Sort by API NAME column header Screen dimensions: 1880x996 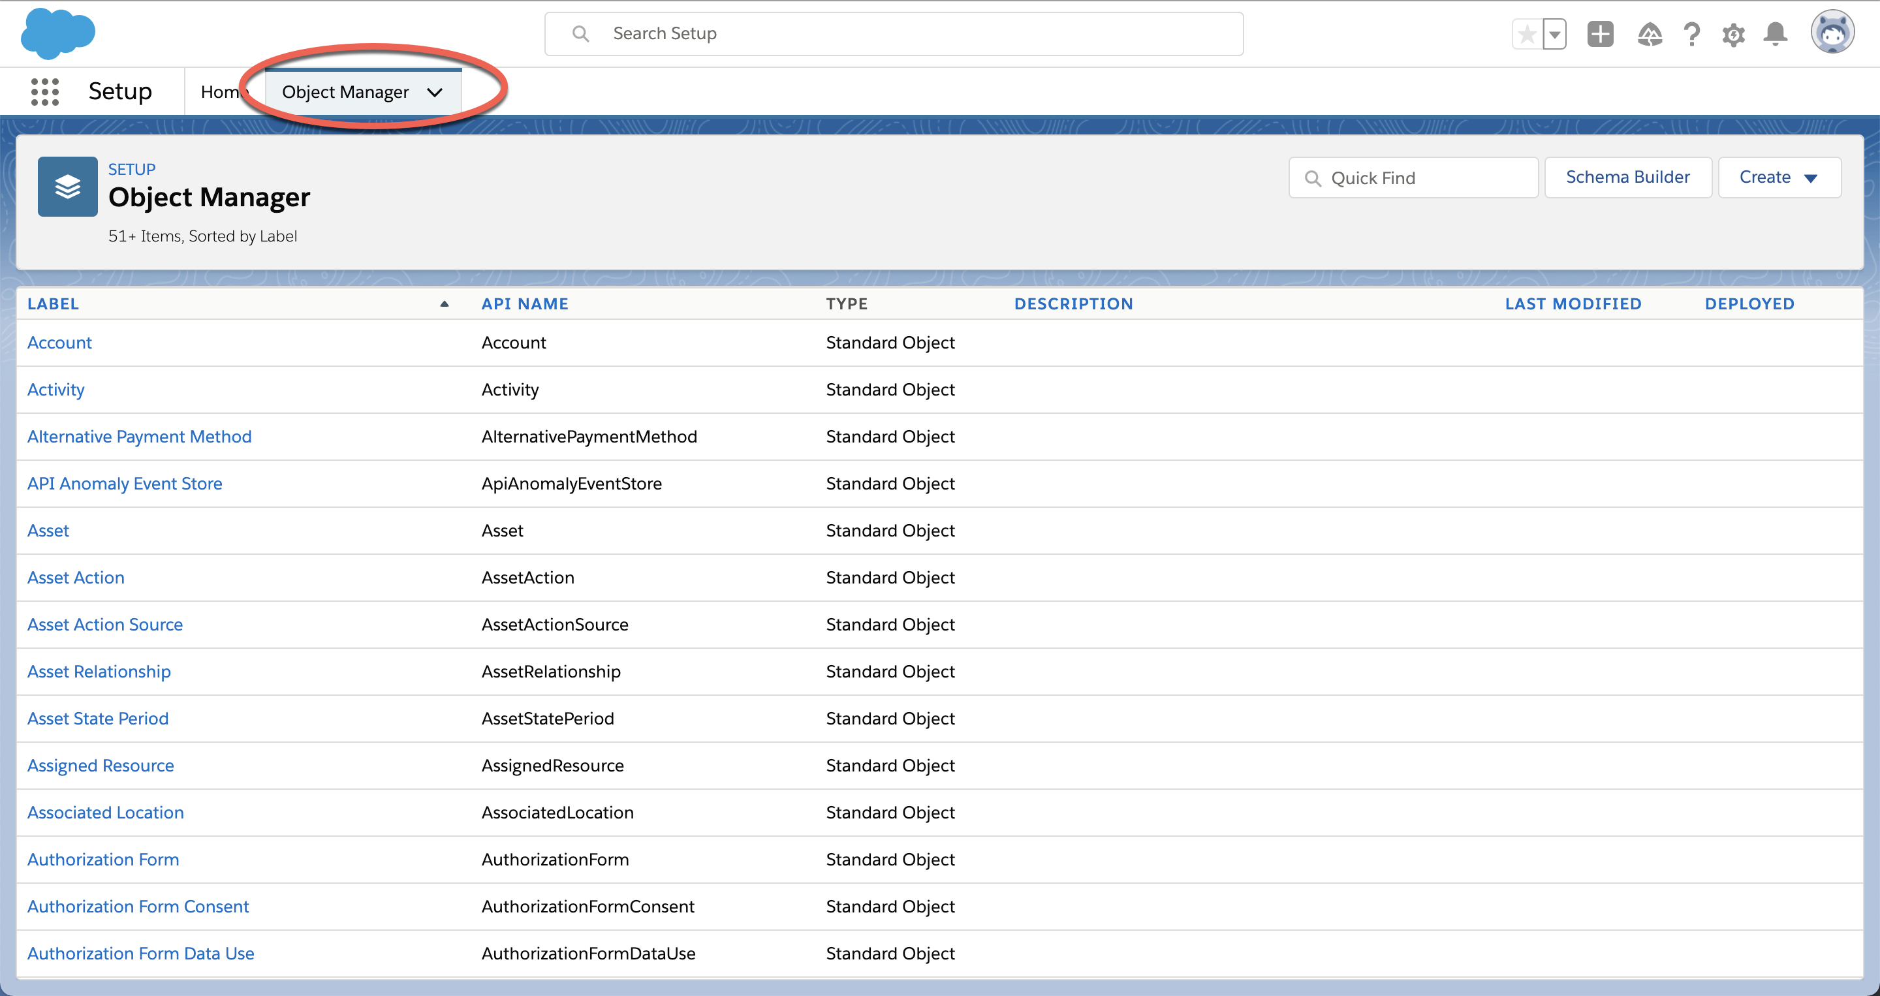pos(525,303)
